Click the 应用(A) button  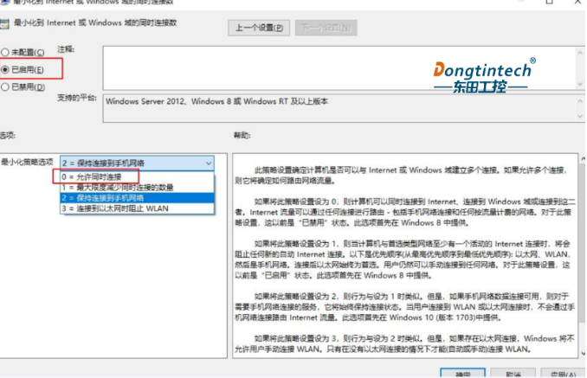pyautogui.click(x=564, y=373)
